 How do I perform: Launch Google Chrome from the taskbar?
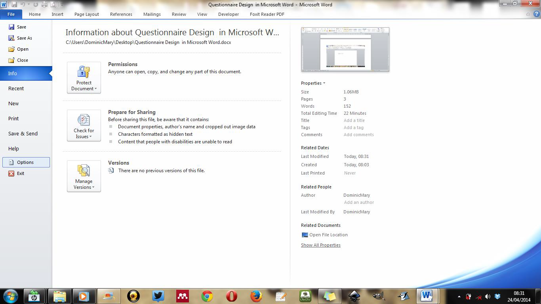pos(207,296)
